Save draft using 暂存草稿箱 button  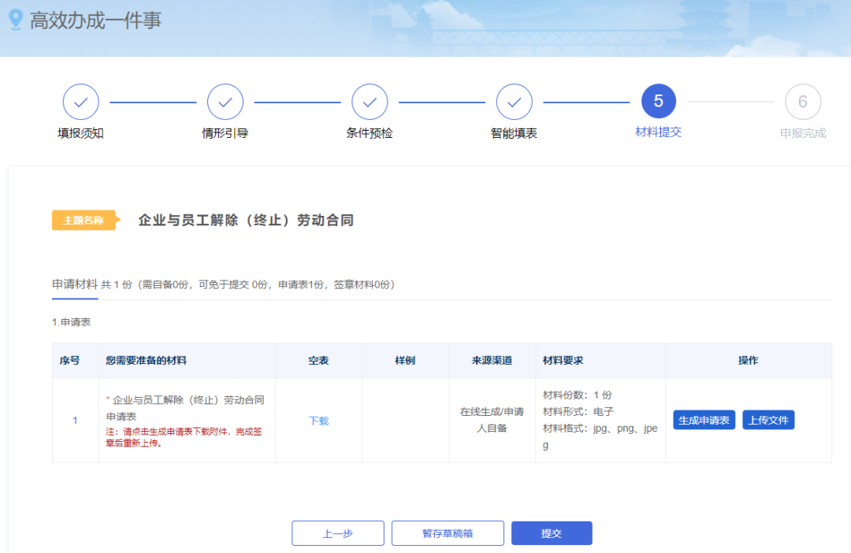(448, 533)
